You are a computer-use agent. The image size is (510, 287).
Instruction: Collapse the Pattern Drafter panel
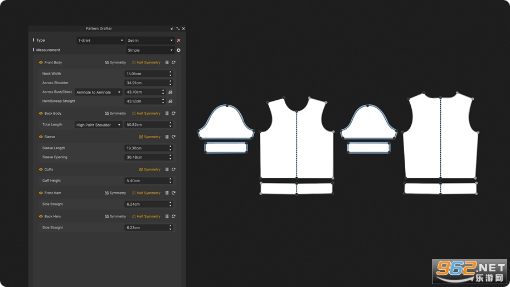(172, 28)
